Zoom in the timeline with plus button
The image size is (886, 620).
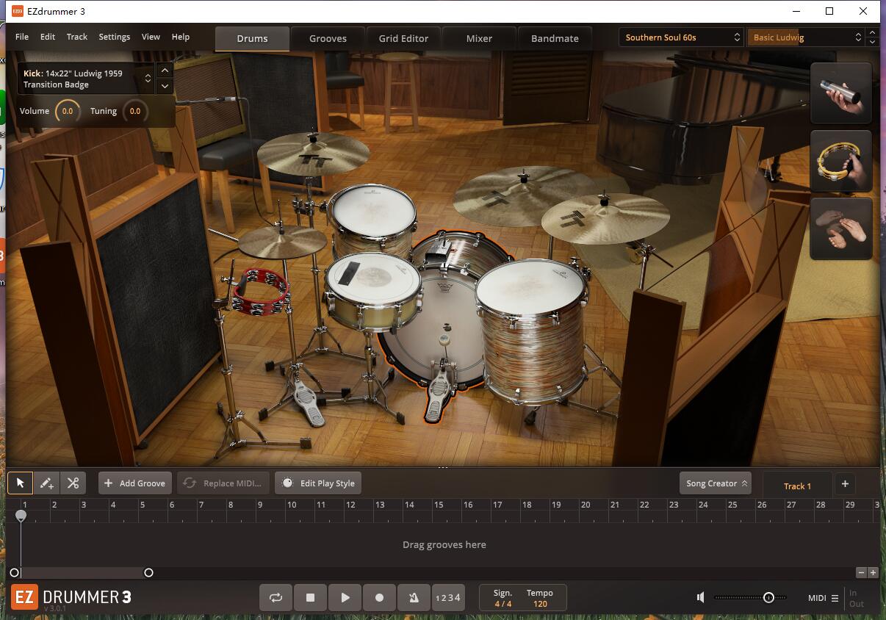[x=873, y=572]
